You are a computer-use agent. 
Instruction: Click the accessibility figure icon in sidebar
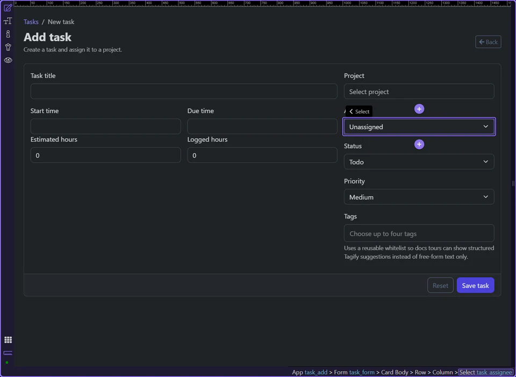tap(8, 47)
